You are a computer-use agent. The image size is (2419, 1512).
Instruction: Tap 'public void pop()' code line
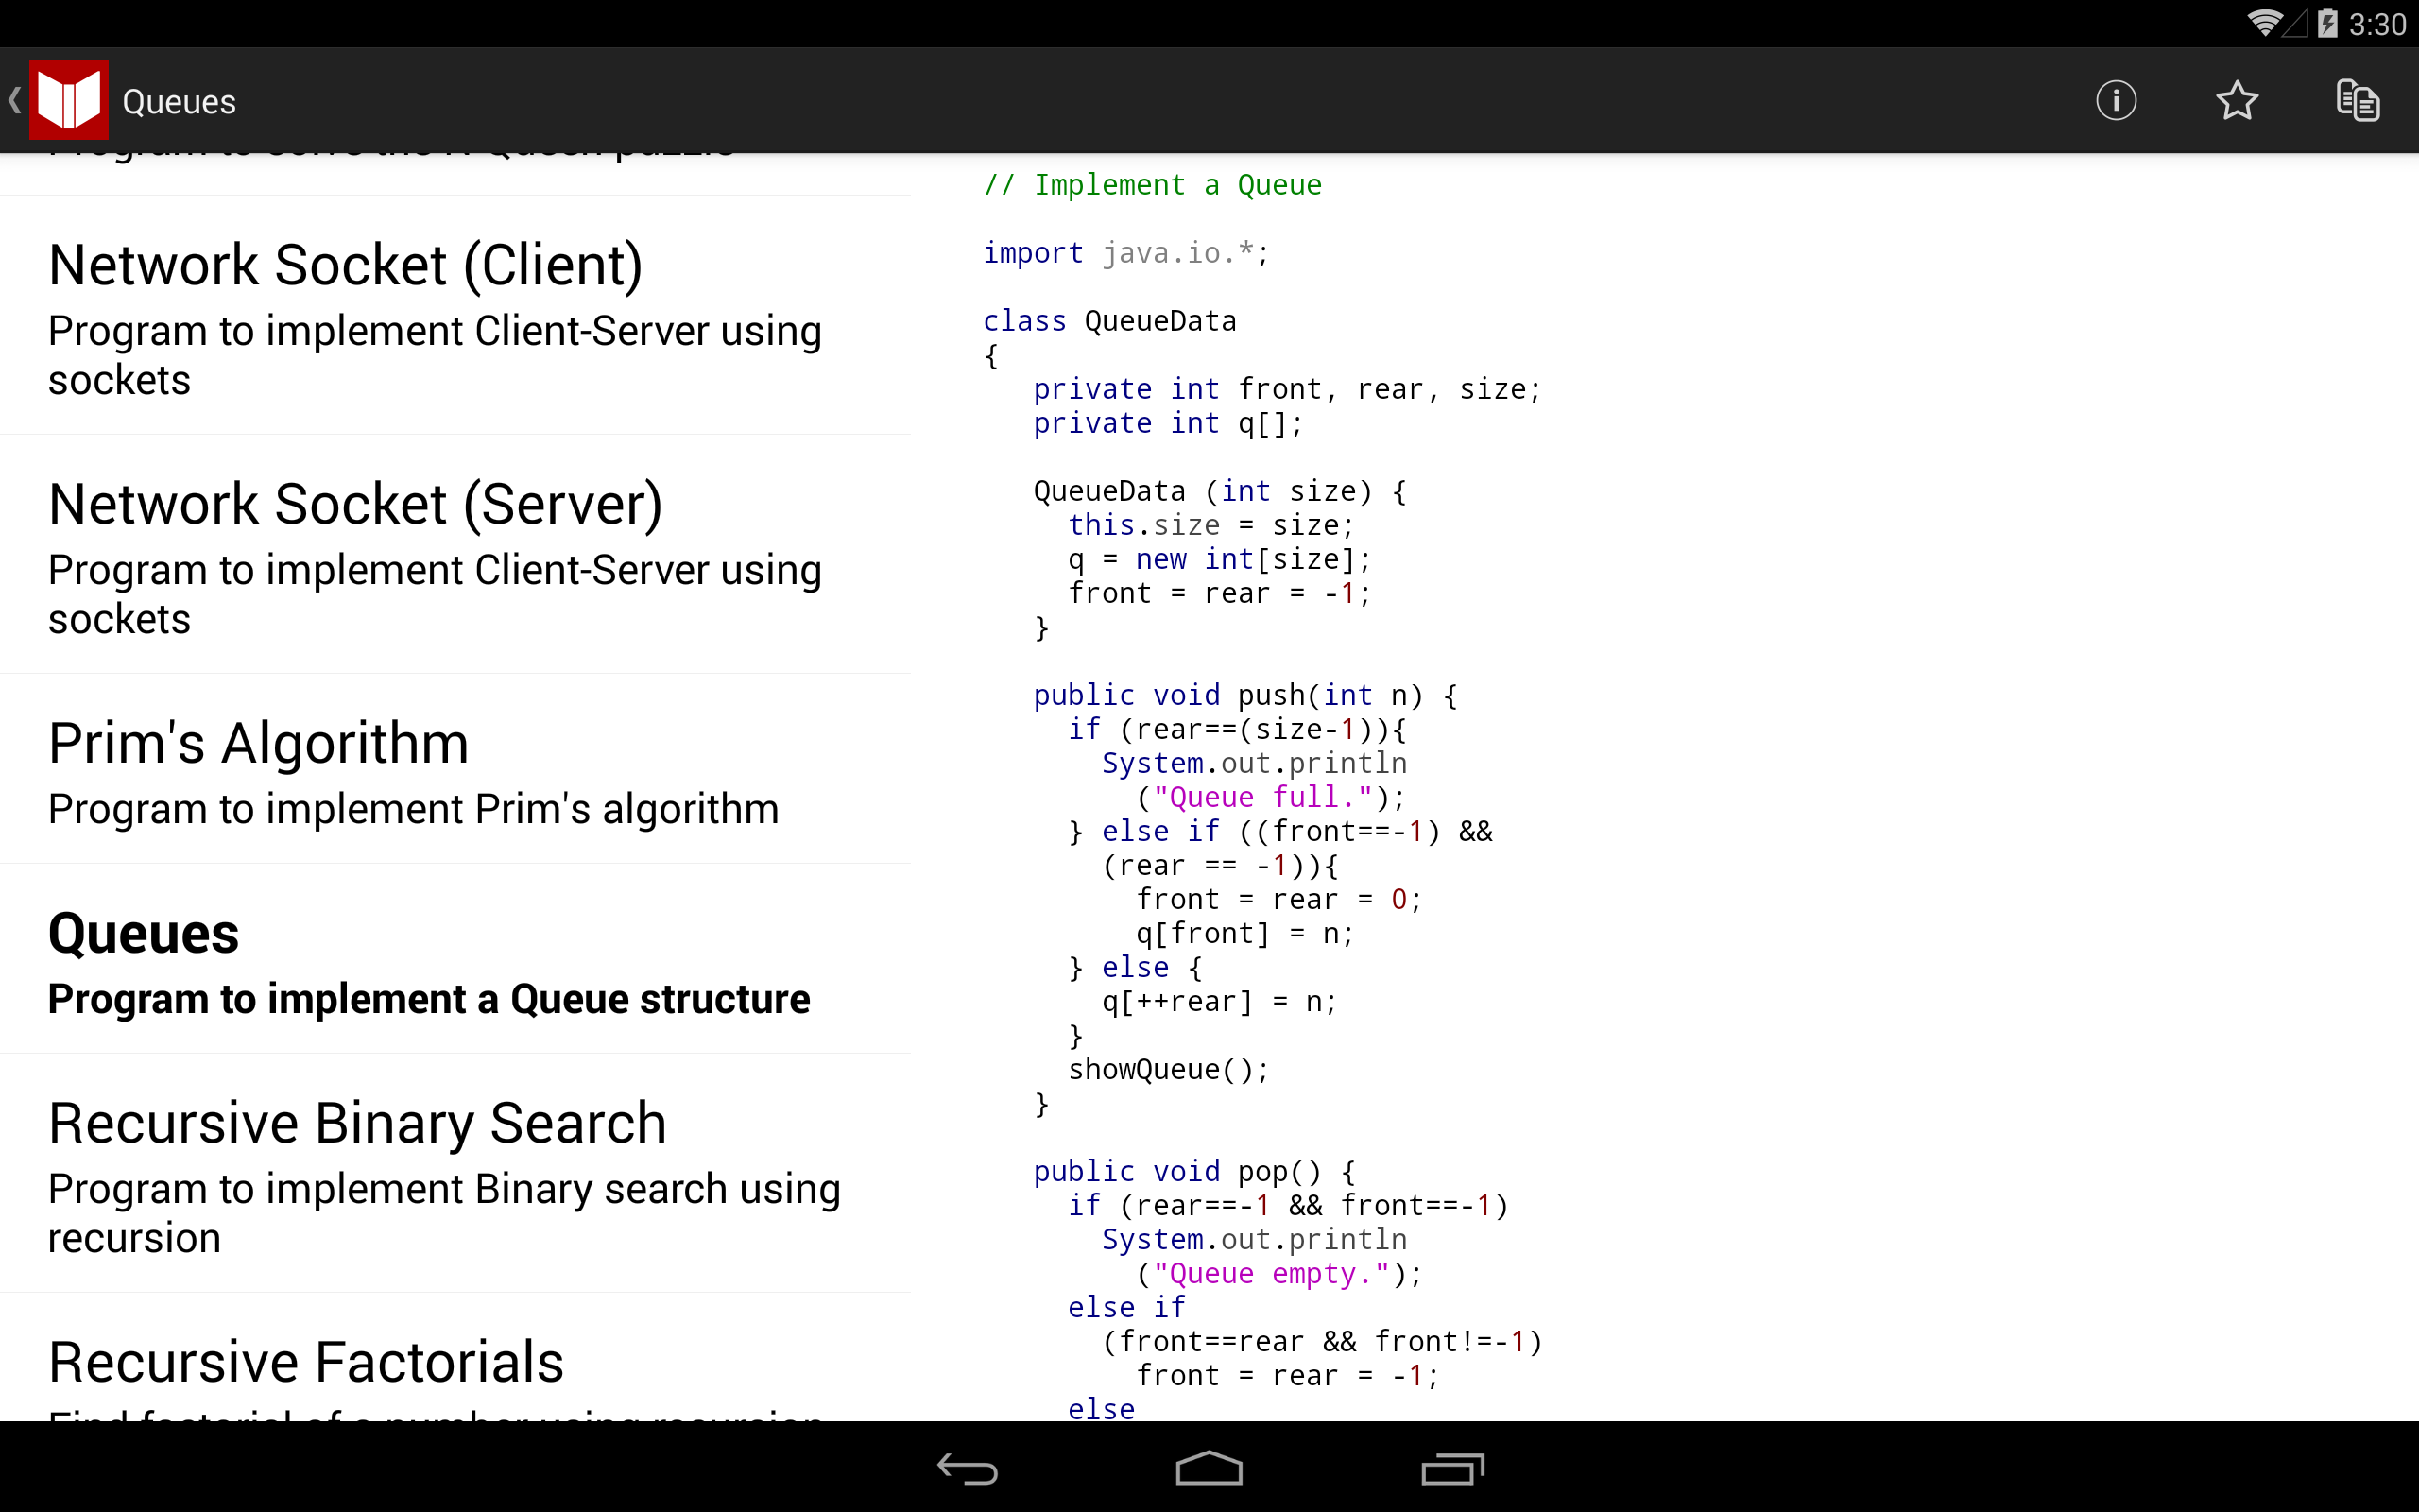click(x=1194, y=1171)
